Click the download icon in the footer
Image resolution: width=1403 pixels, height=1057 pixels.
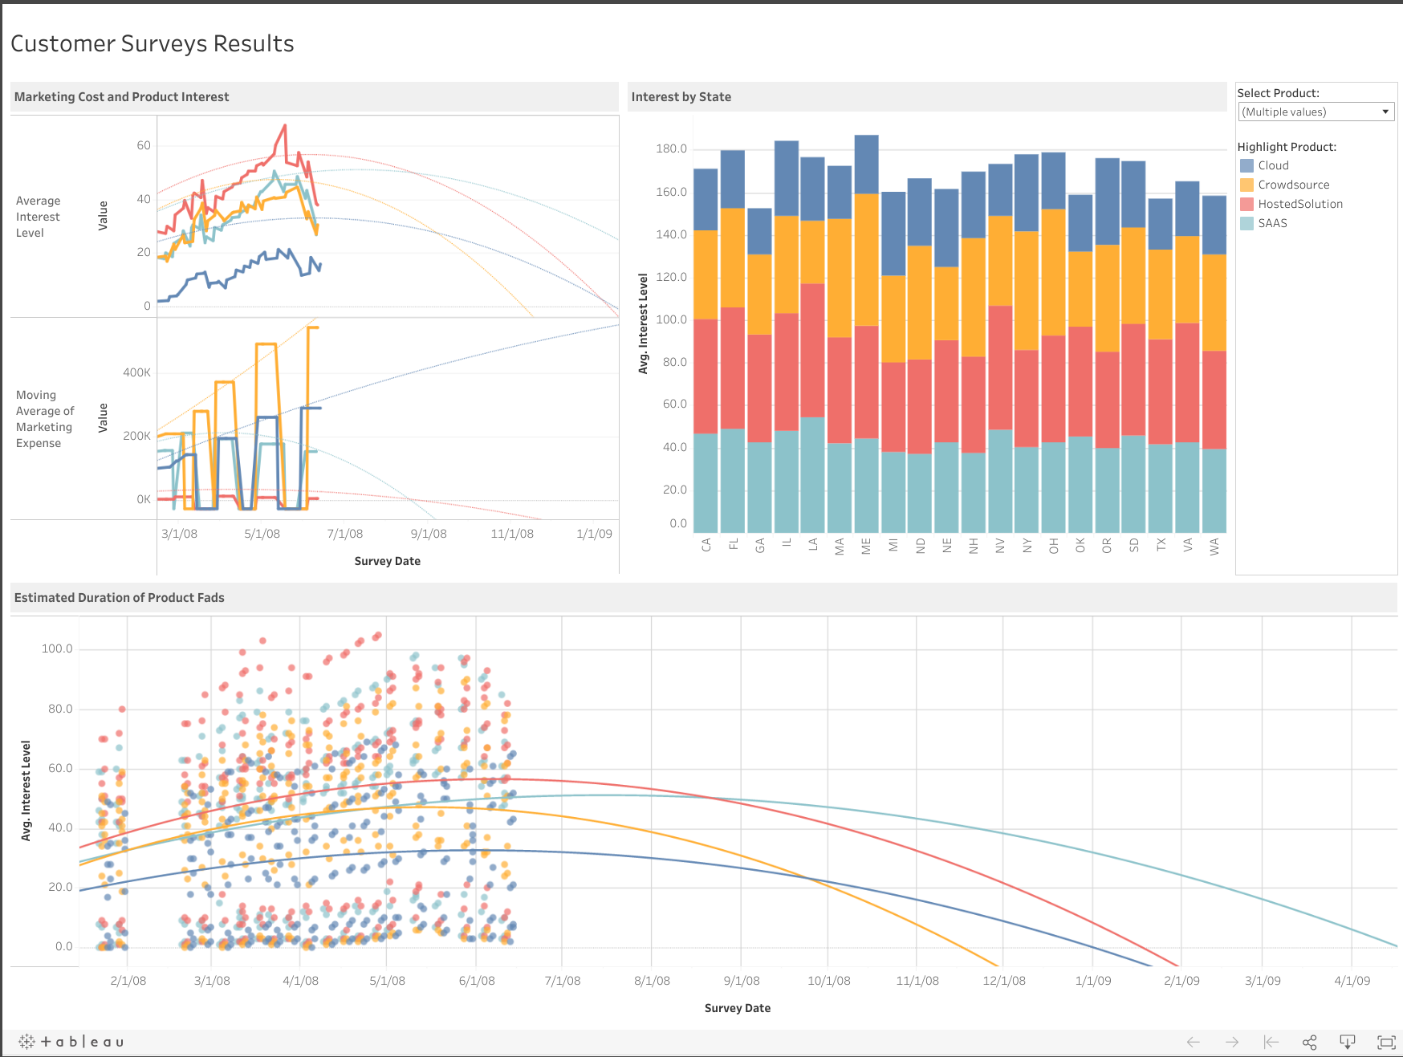tap(1348, 1042)
